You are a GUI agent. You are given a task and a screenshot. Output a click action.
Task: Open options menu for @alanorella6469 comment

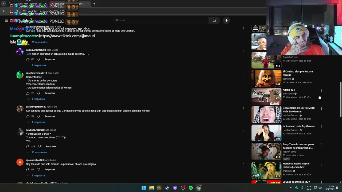[243, 162]
